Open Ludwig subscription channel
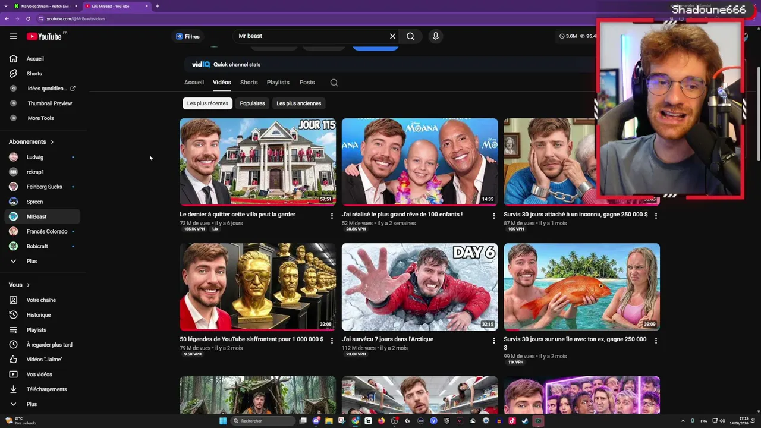The image size is (761, 428). click(43, 157)
